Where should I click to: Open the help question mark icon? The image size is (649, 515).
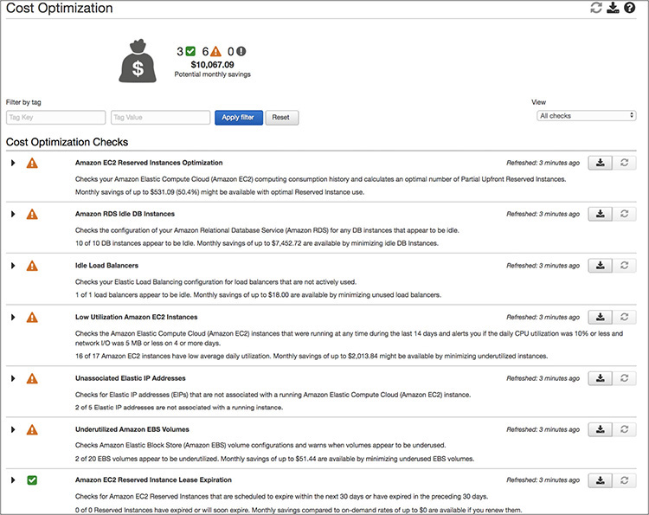click(x=629, y=8)
